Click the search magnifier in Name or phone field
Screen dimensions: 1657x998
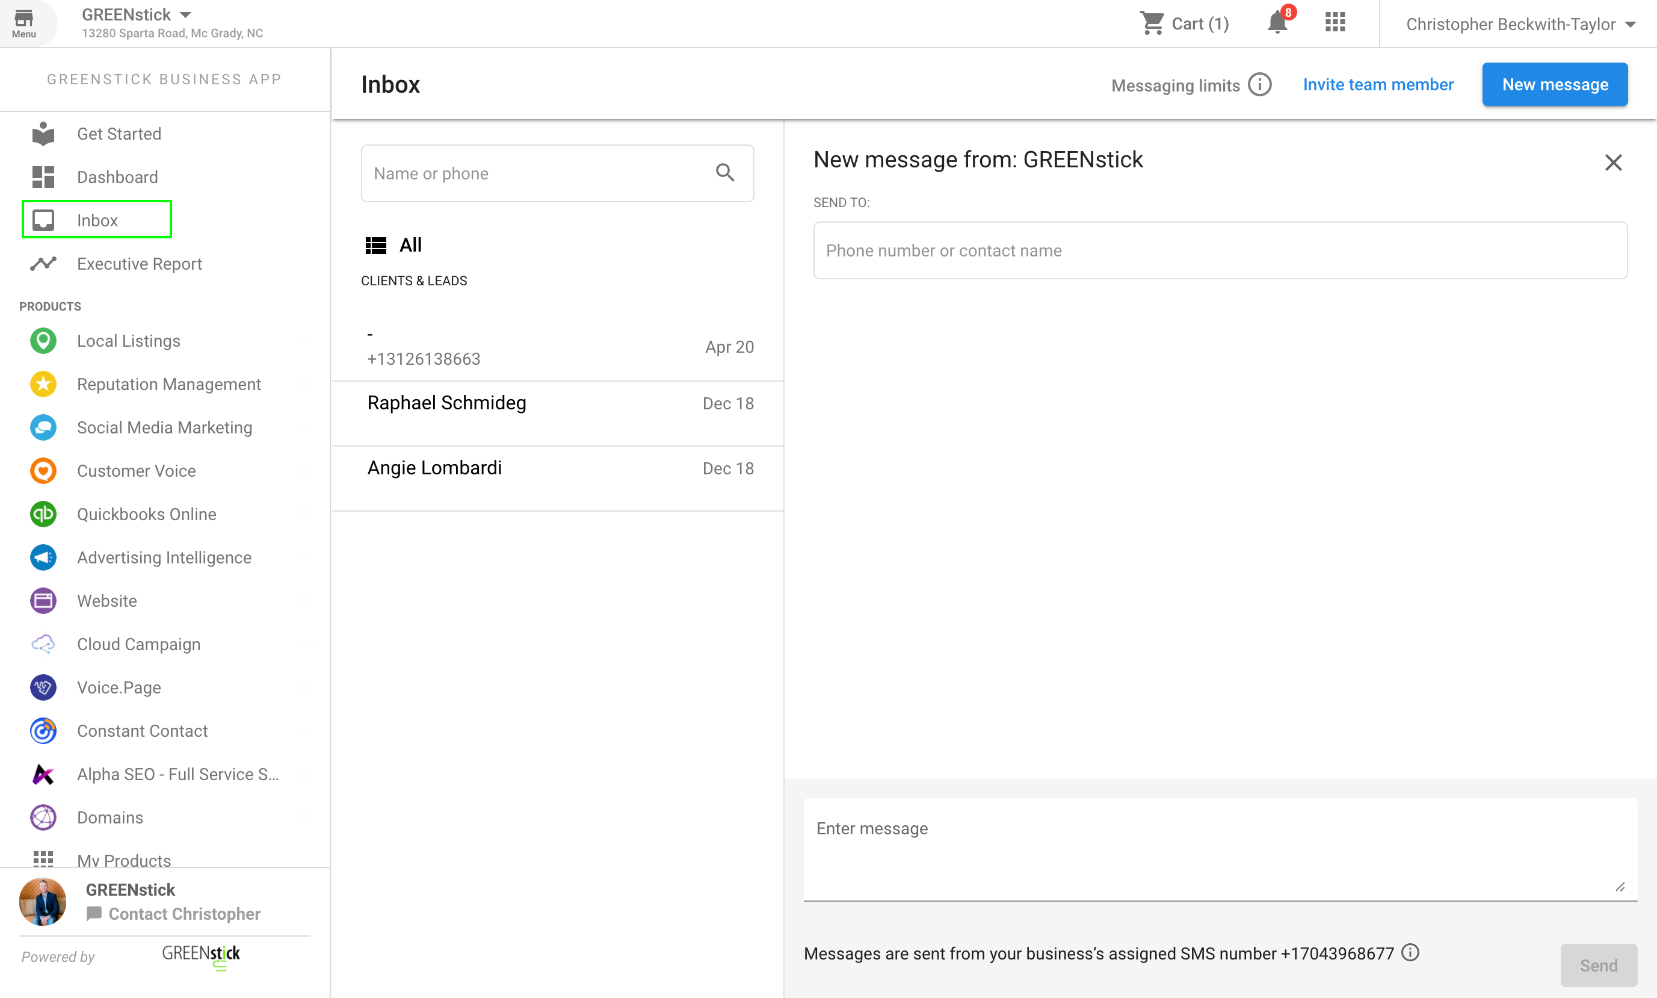click(x=724, y=173)
